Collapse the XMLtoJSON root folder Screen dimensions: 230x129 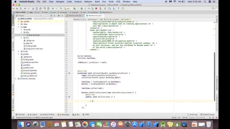coord(16,19)
